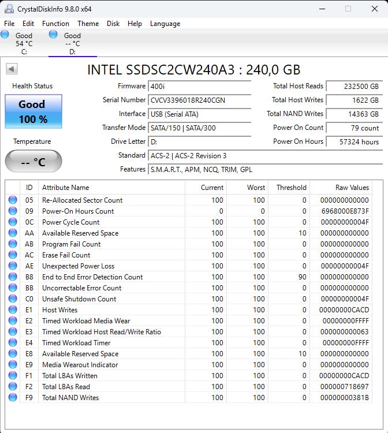Screen dimensions: 388x433
Task: Click Total NAND Writes value 14363 GB
Action: click(355, 114)
